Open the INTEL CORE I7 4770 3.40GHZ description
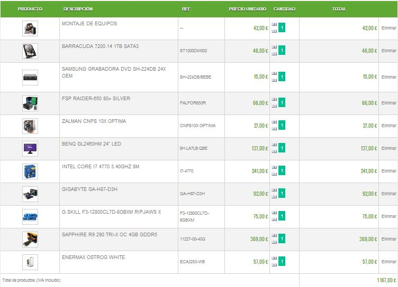 click(101, 167)
